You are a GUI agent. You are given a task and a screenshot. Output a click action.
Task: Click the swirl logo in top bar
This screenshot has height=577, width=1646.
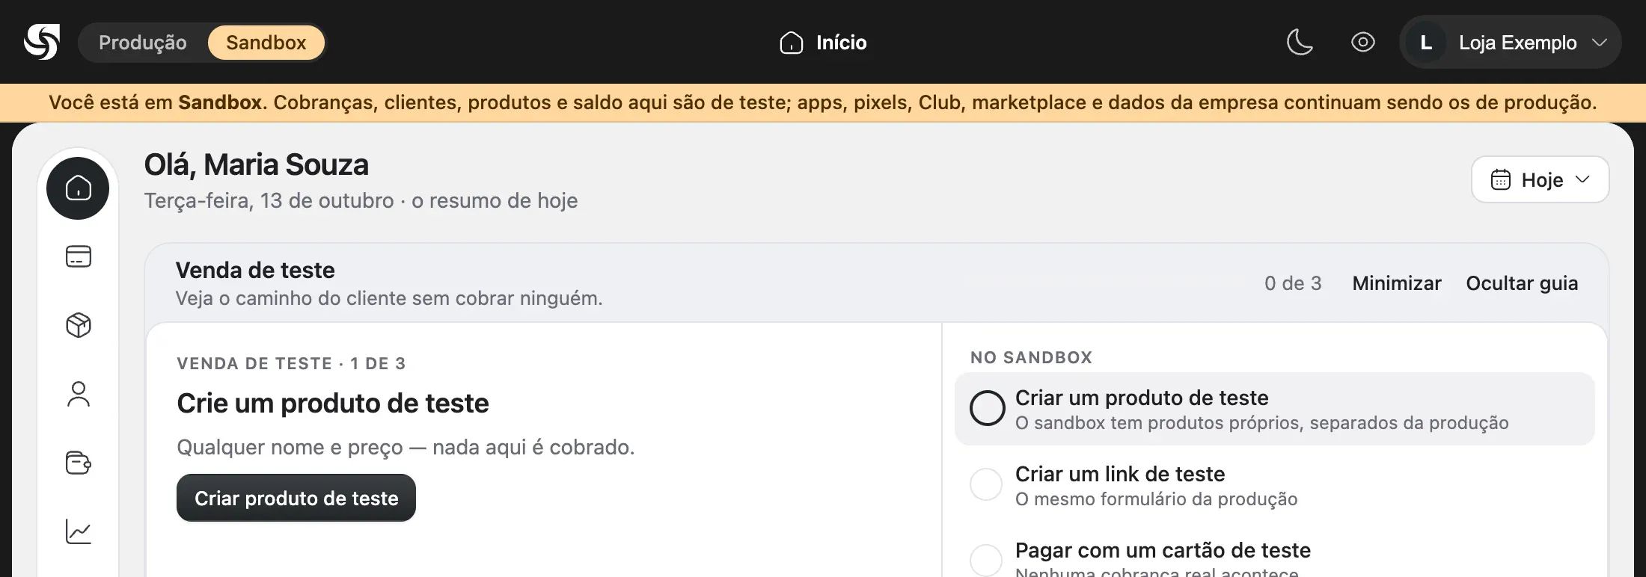(42, 42)
